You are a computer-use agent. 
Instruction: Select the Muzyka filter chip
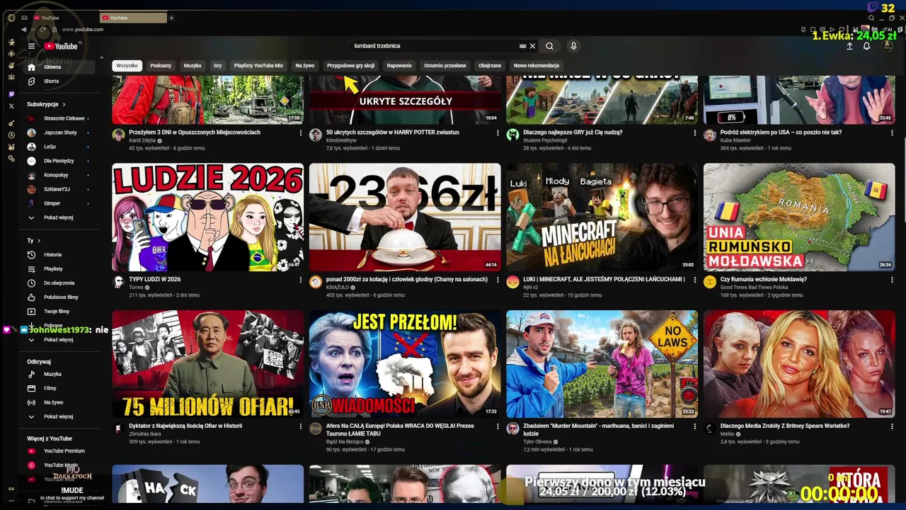(193, 66)
